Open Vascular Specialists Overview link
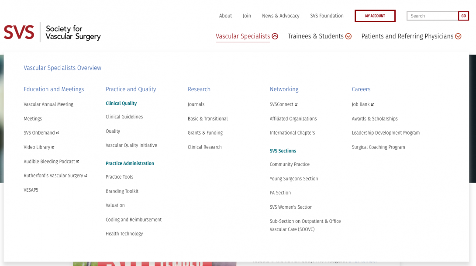Image resolution: width=476 pixels, height=266 pixels. (62, 68)
